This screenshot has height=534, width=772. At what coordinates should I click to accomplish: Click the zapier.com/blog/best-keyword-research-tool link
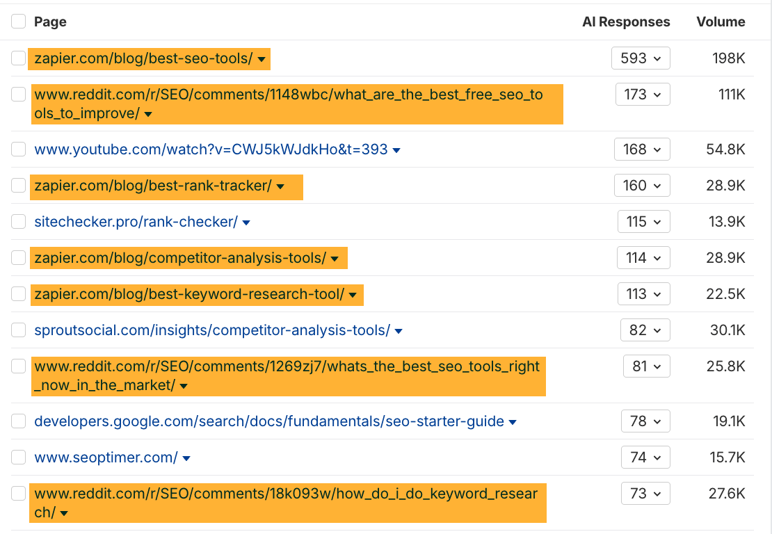click(188, 293)
